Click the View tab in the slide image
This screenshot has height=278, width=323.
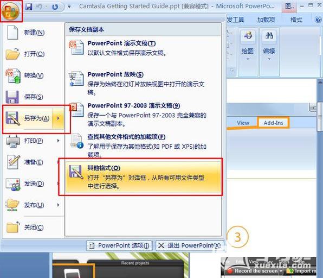[x=243, y=123]
